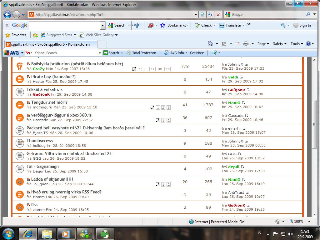Click the Yahoo! Search input field
This screenshot has width=320, height=240.
pyautogui.click(x=67, y=53)
